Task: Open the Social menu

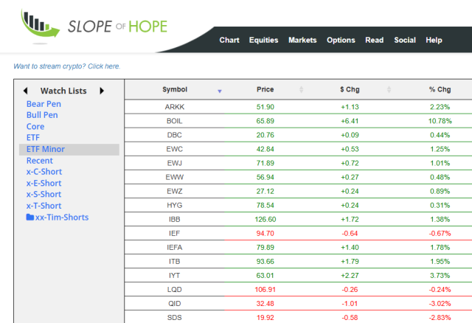Action: point(405,40)
